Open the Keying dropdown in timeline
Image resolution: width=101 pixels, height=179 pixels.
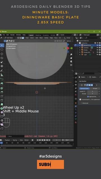coord(16,140)
